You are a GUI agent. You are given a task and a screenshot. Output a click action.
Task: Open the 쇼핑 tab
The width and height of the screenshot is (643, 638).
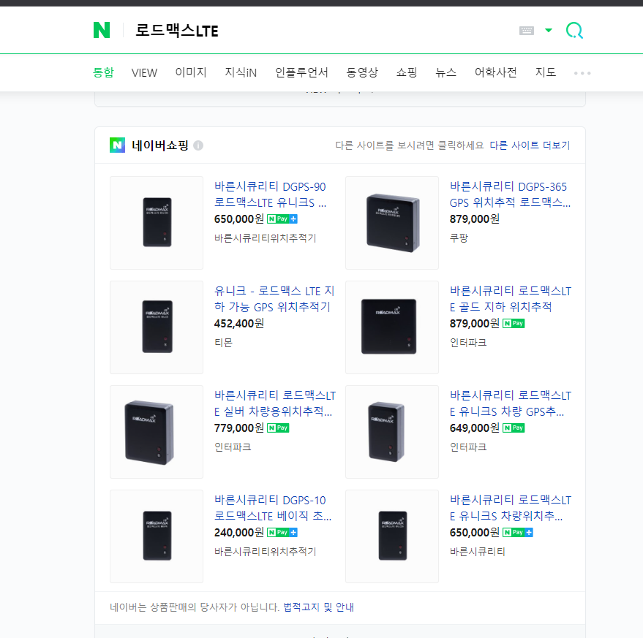407,72
